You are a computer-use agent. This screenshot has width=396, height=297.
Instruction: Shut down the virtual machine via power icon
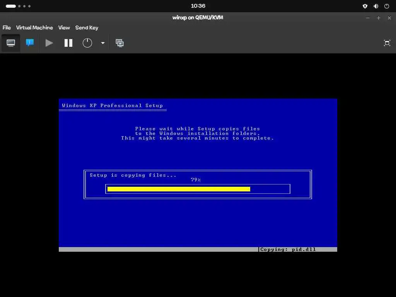point(87,43)
